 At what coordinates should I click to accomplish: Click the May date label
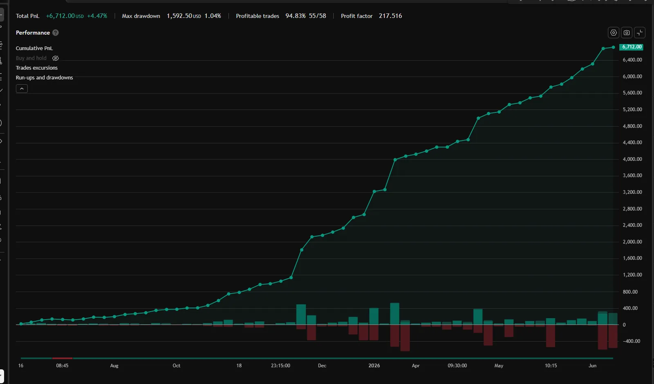(x=499, y=366)
